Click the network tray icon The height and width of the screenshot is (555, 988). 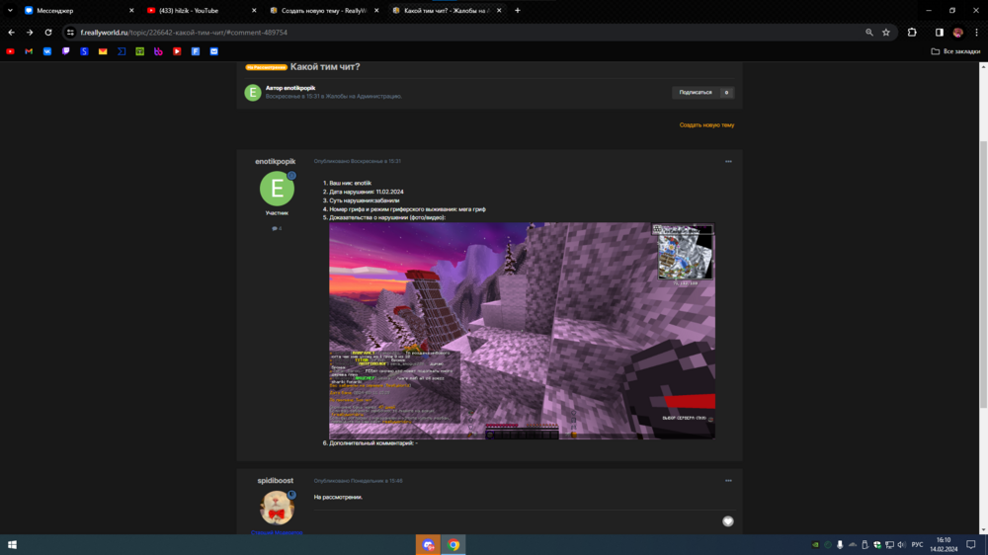point(889,545)
